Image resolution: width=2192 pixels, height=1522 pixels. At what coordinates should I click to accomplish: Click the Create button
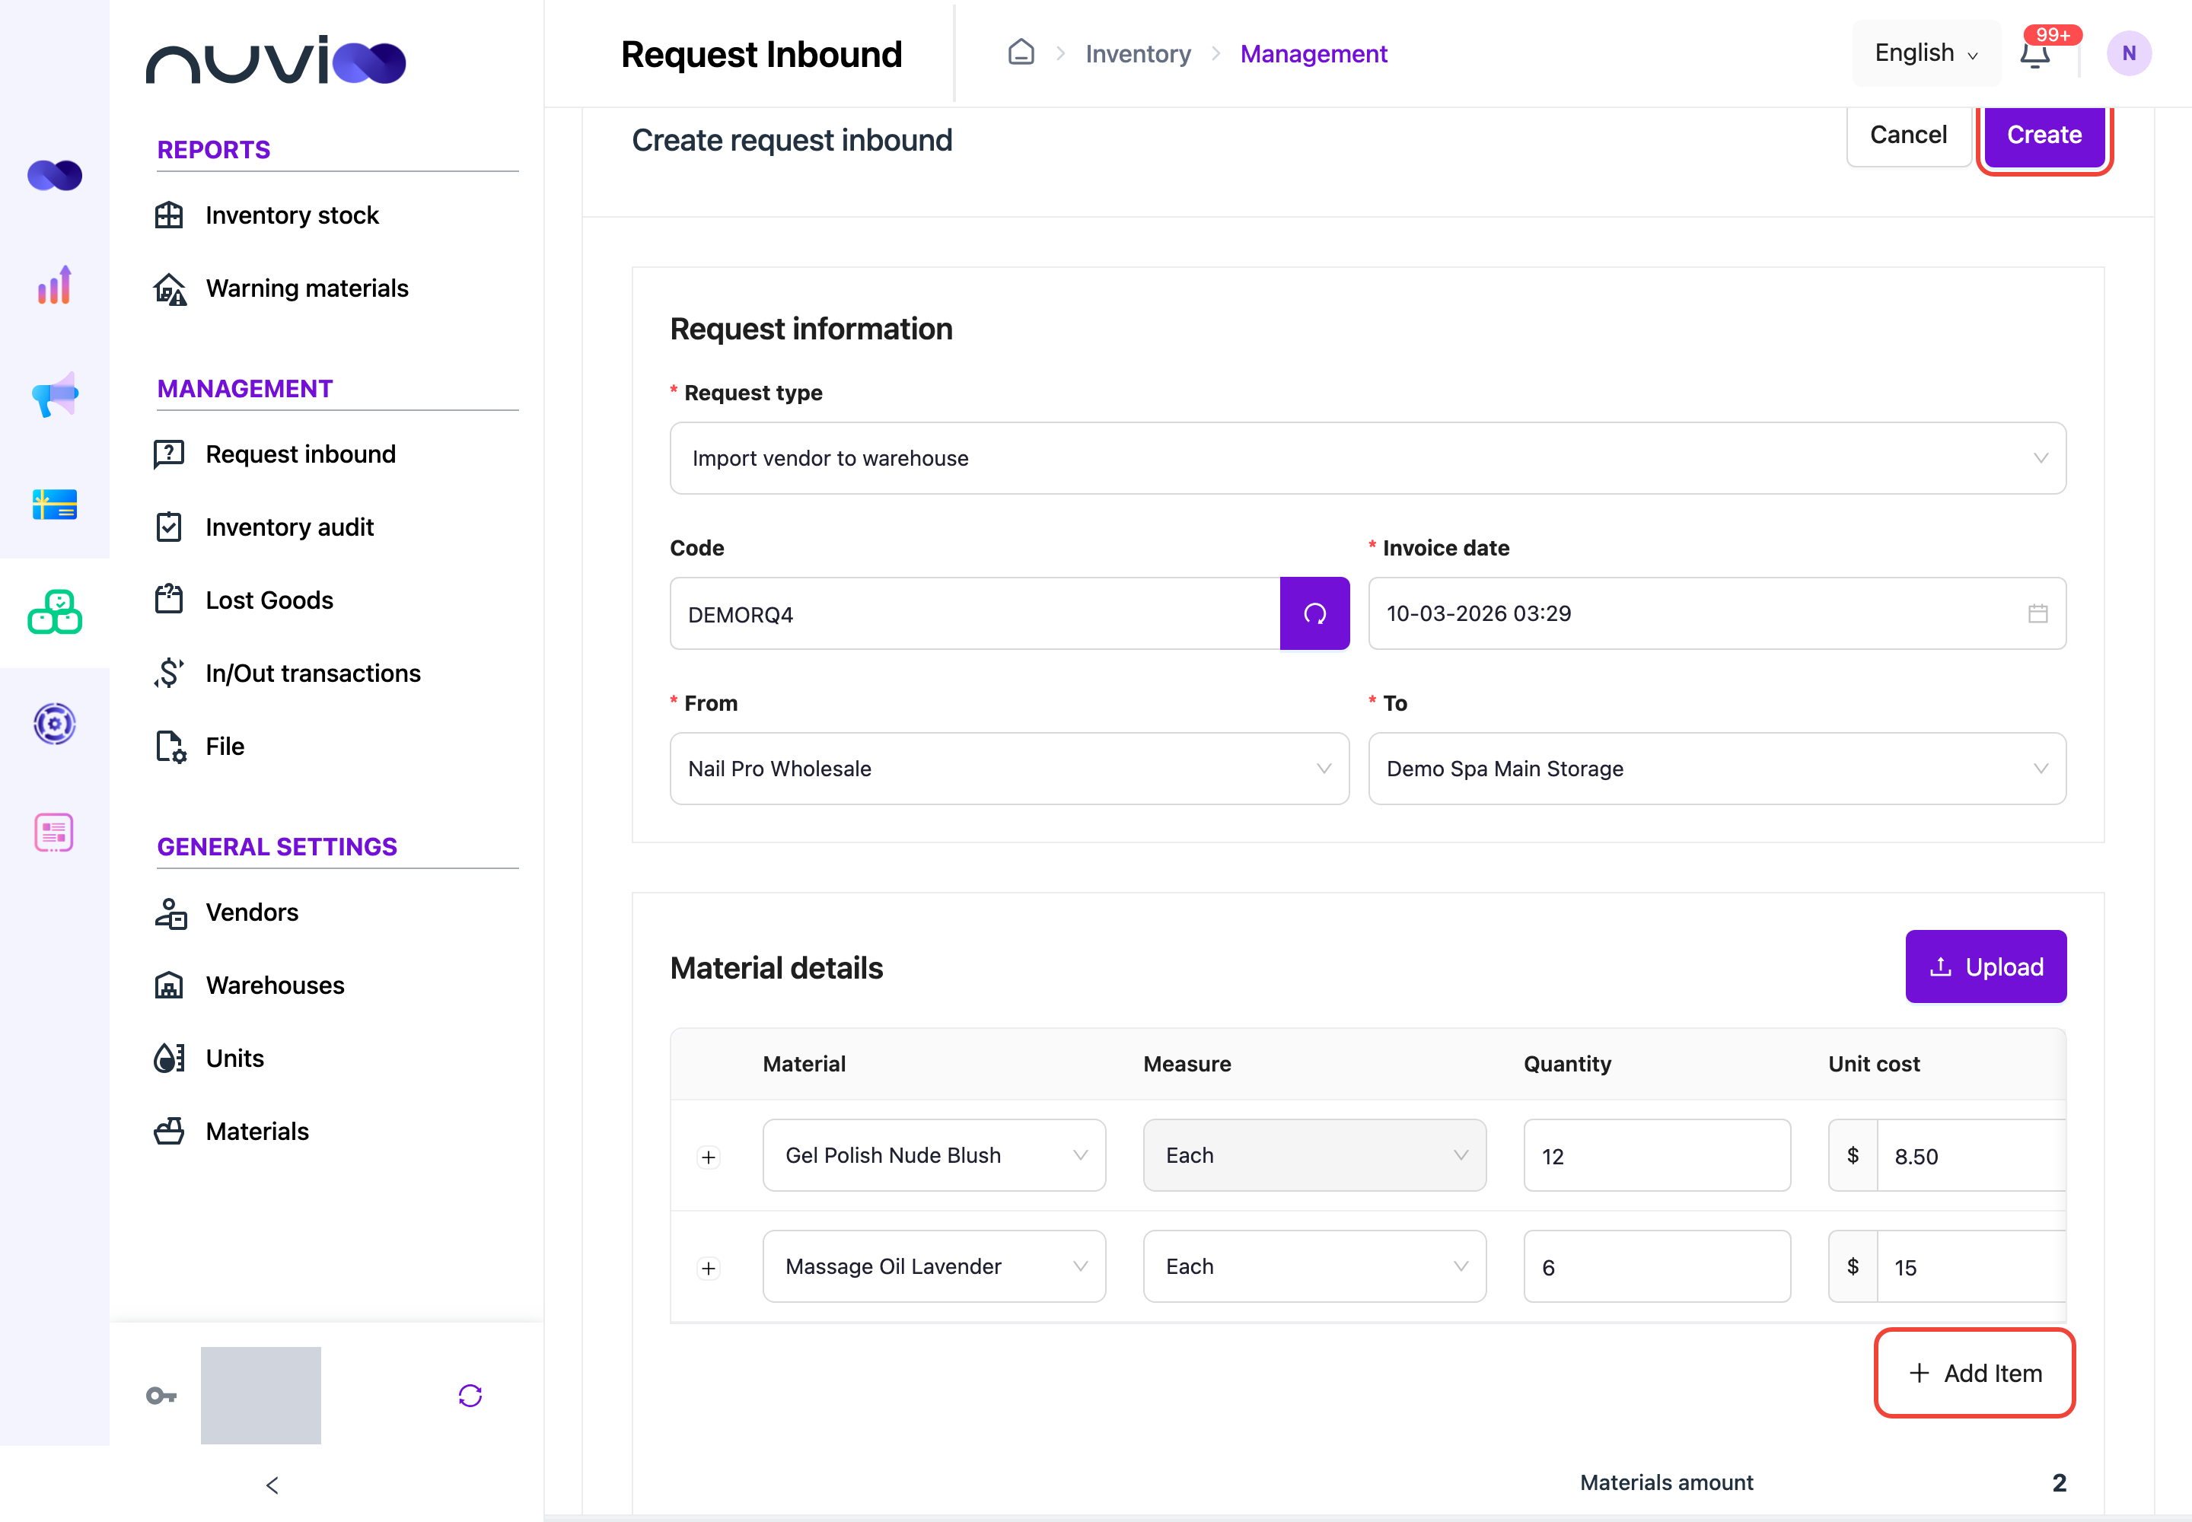pyautogui.click(x=2044, y=135)
